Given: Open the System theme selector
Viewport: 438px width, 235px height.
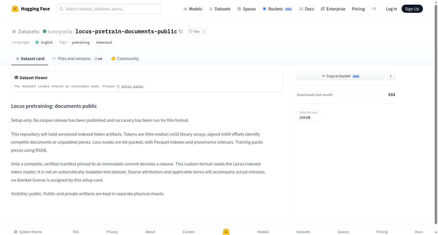Looking at the screenshot, I should point(28,232).
